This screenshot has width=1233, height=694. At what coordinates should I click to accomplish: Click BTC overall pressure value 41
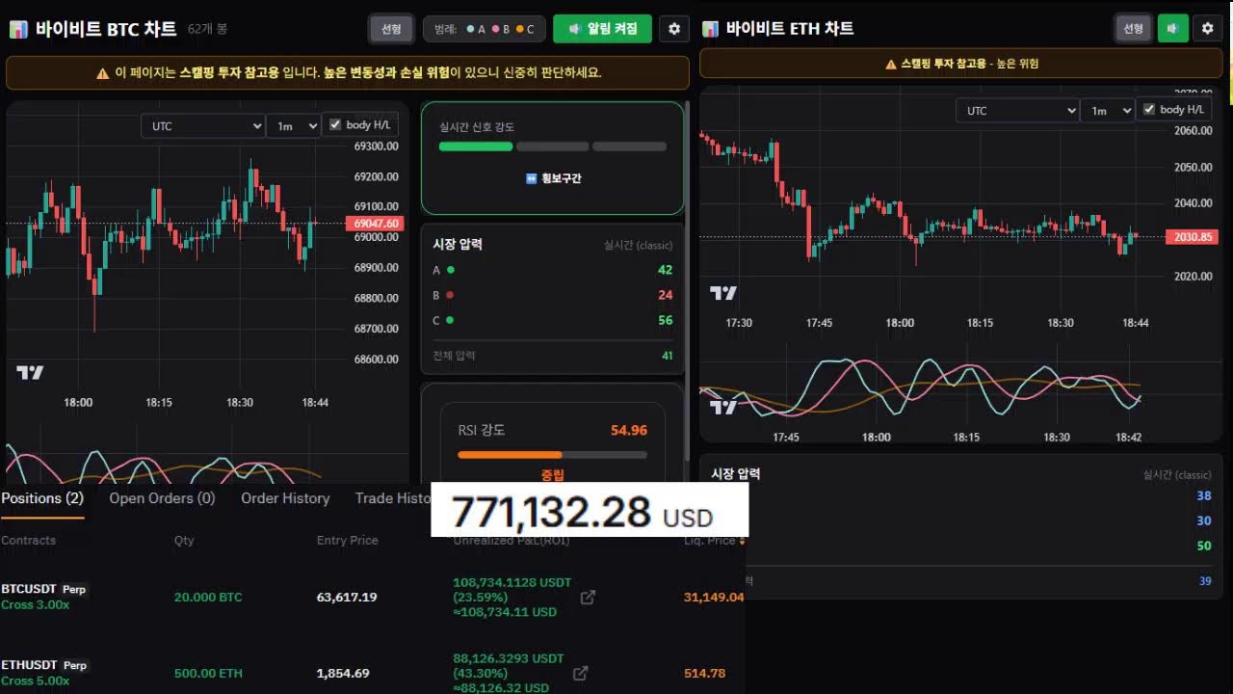(667, 356)
